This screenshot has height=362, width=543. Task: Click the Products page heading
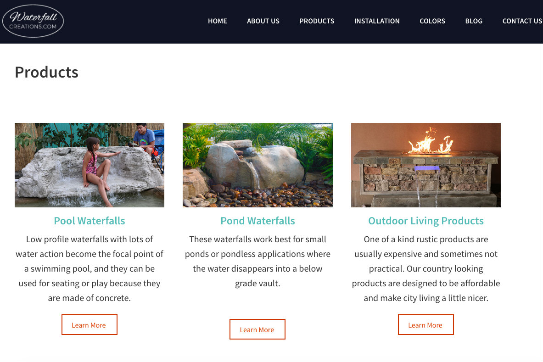point(46,72)
